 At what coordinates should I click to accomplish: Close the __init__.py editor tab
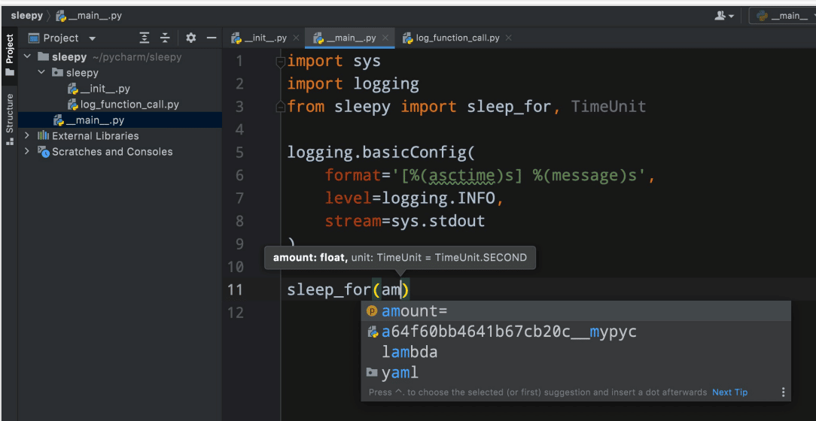point(296,38)
